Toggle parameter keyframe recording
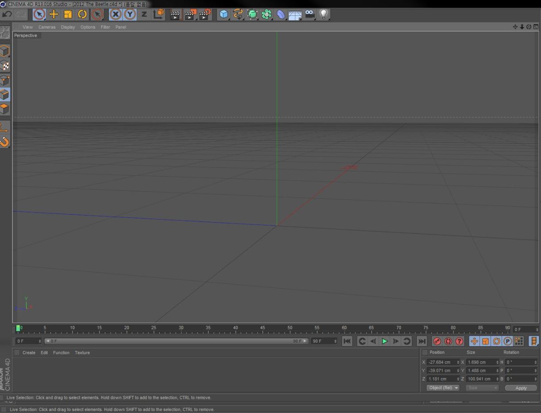Image resolution: width=541 pixels, height=413 pixels. [x=507, y=341]
